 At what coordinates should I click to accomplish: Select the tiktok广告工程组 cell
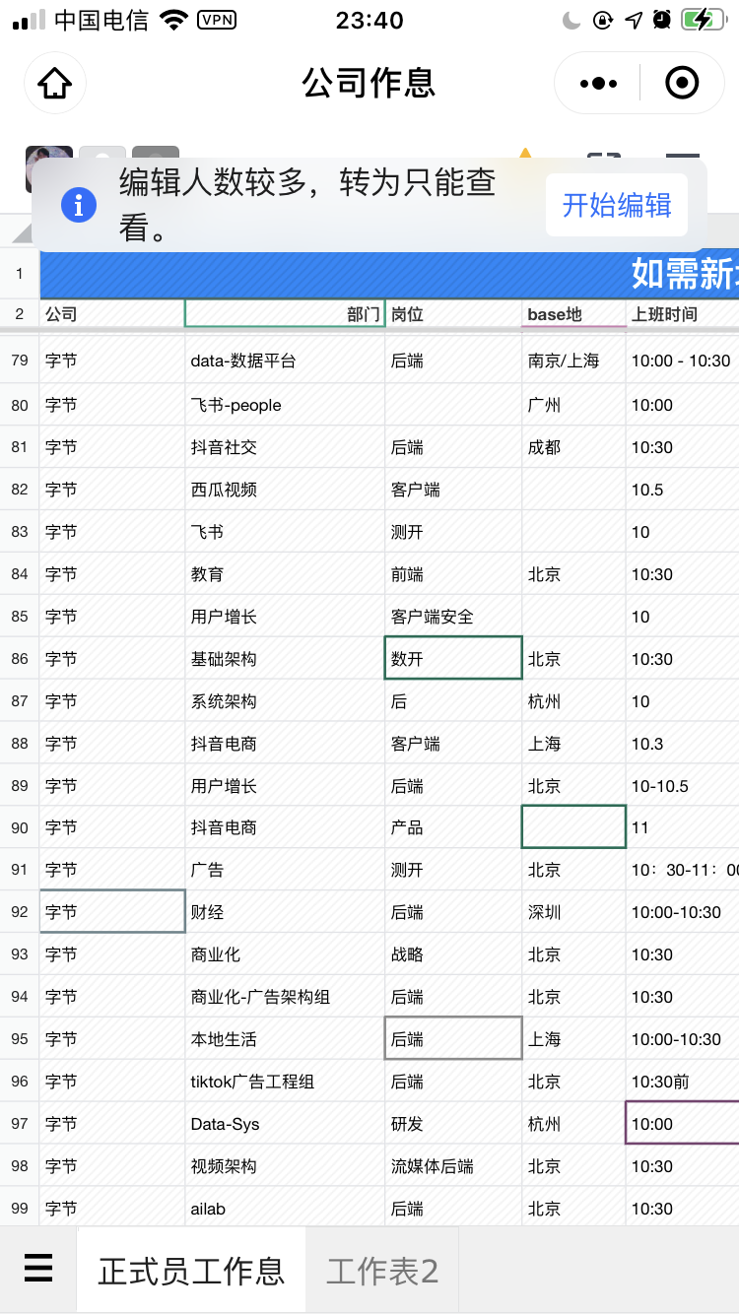(285, 1082)
